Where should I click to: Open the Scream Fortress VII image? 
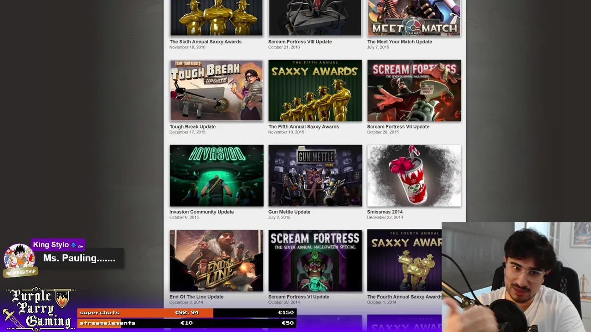tap(414, 90)
